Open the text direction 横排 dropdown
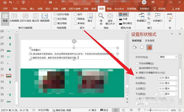 pos(168,57)
